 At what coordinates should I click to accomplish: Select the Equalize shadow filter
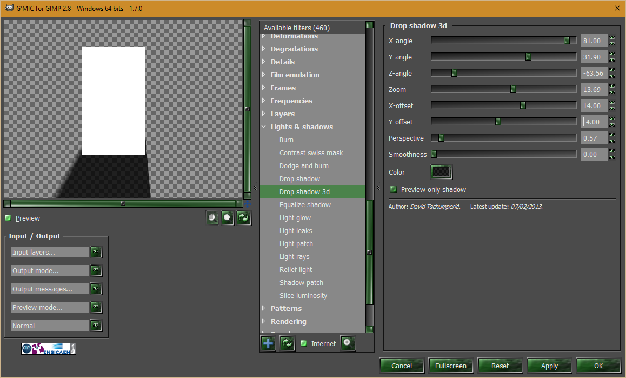pos(305,204)
